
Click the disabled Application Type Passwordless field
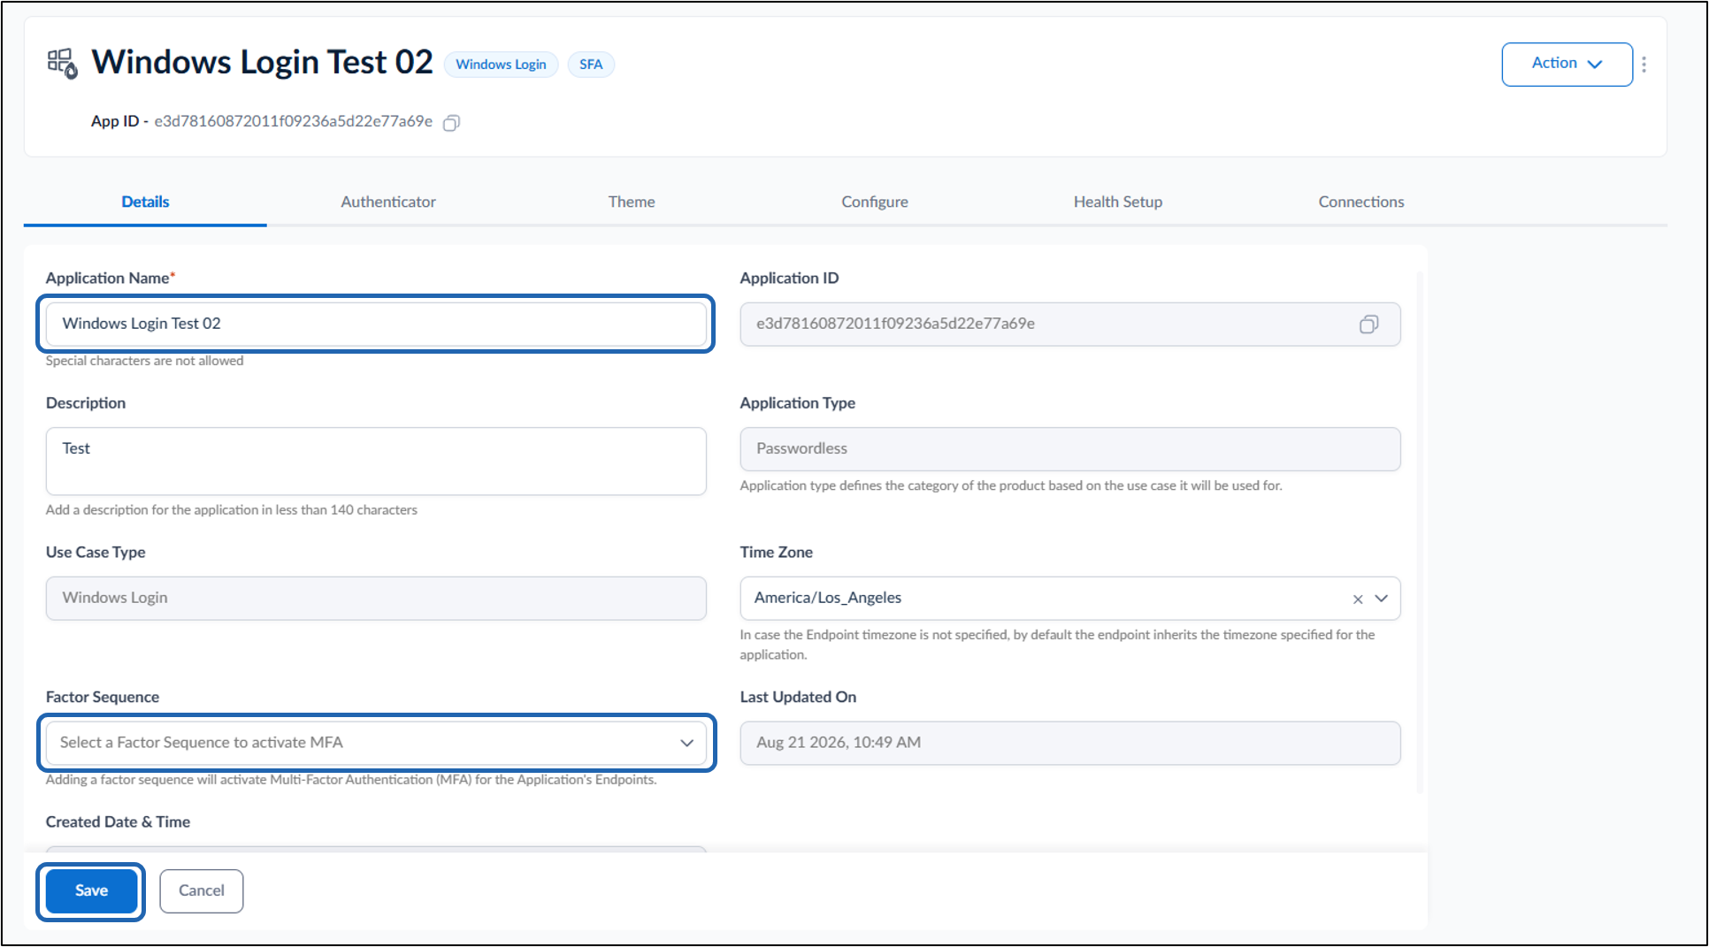click(x=1070, y=449)
